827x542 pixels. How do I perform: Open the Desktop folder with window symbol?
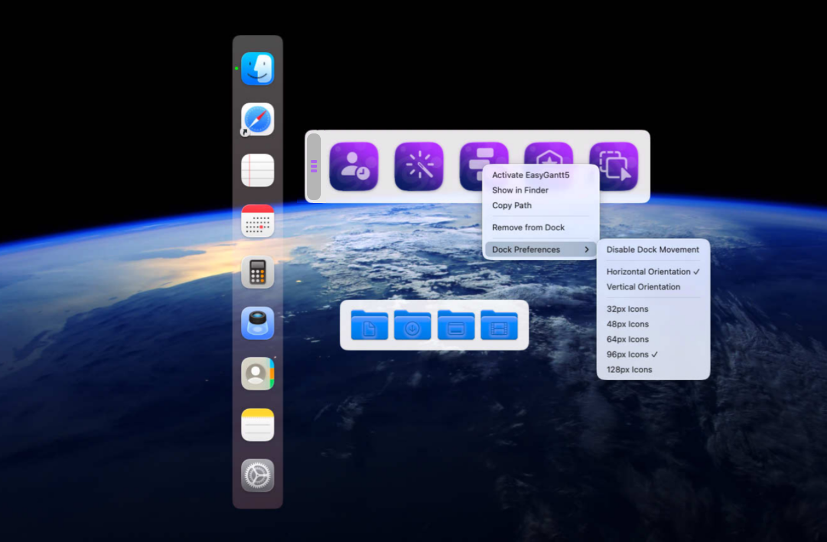tap(455, 325)
